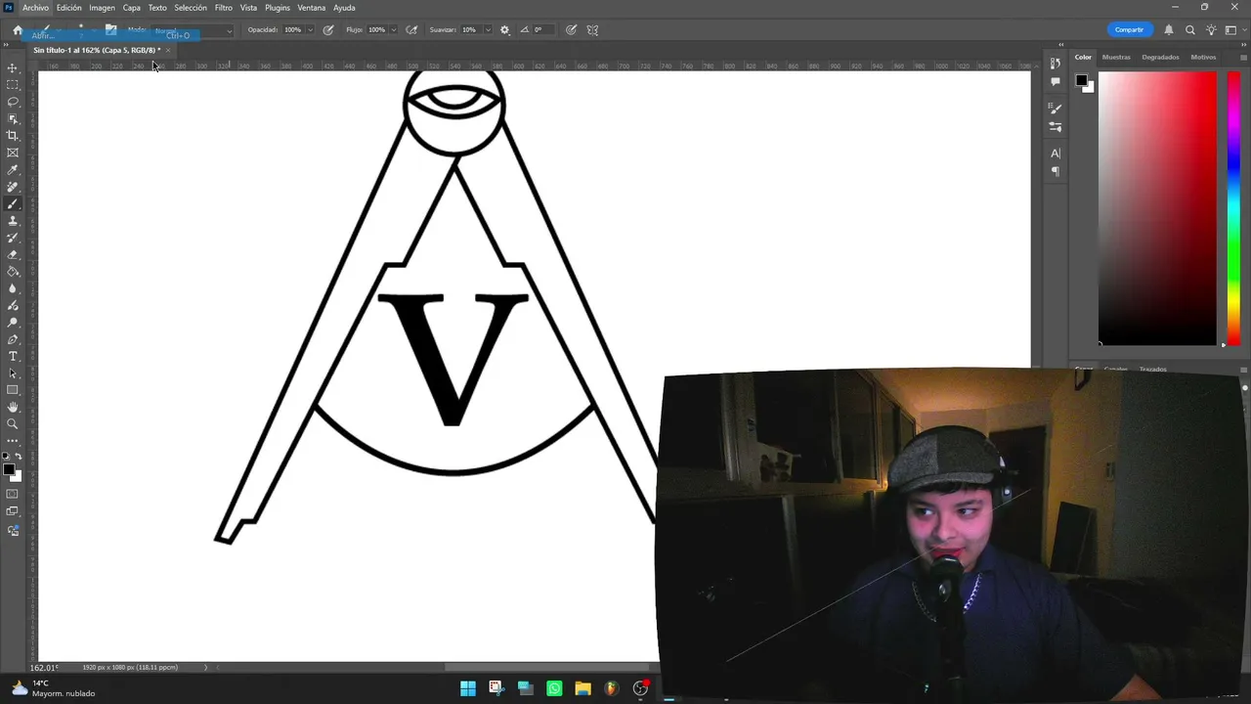Open the Edit Toolbar three-dots button
The width and height of the screenshot is (1251, 704).
13,440
